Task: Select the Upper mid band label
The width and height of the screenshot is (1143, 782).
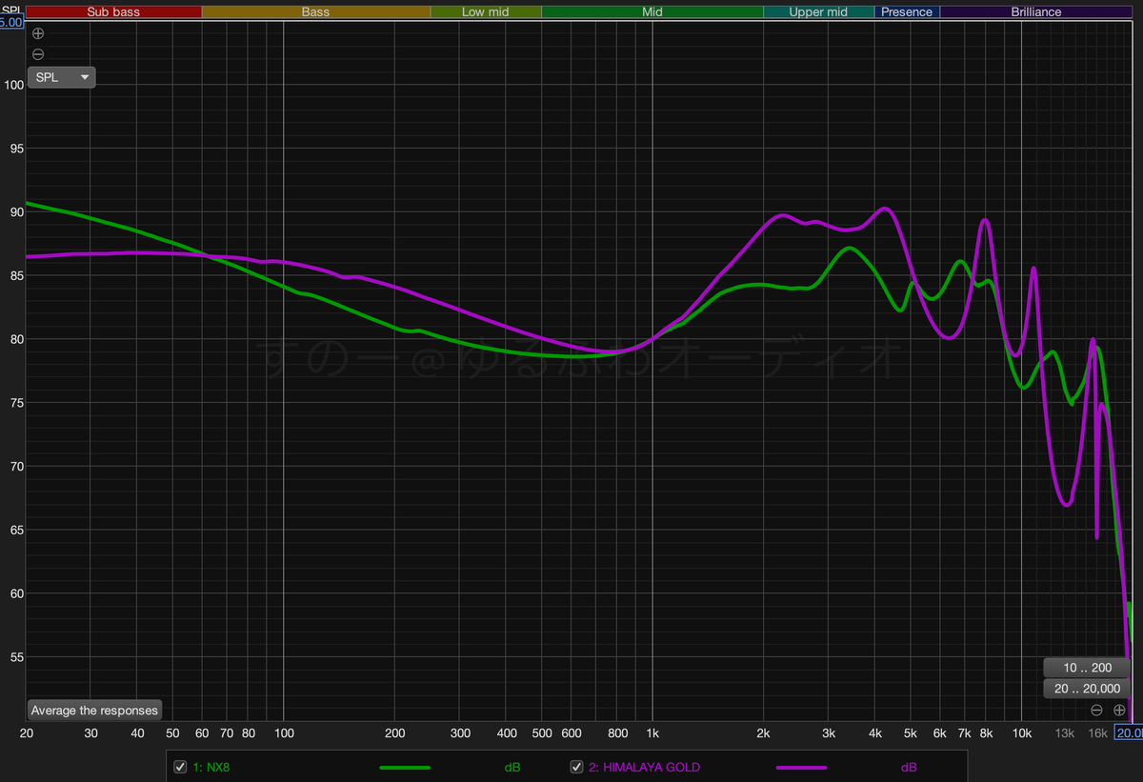Action: tap(818, 12)
